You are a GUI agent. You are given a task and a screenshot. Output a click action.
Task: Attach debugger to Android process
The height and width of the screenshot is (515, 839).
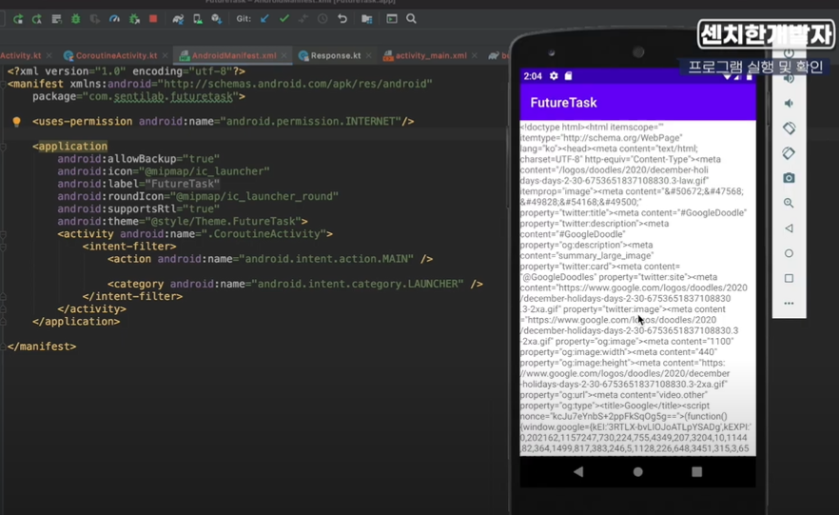point(134,19)
